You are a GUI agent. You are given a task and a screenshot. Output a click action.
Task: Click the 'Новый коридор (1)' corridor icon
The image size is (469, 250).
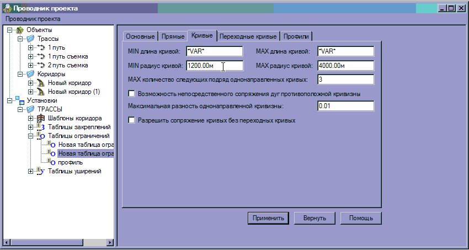41,92
